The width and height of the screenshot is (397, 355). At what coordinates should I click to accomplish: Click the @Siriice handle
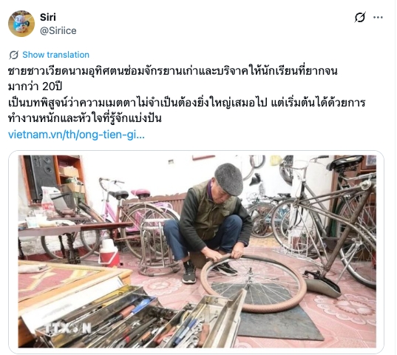pyautogui.click(x=58, y=30)
